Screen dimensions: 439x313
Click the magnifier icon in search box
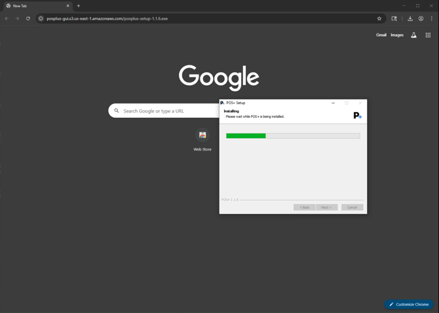pyautogui.click(x=117, y=111)
